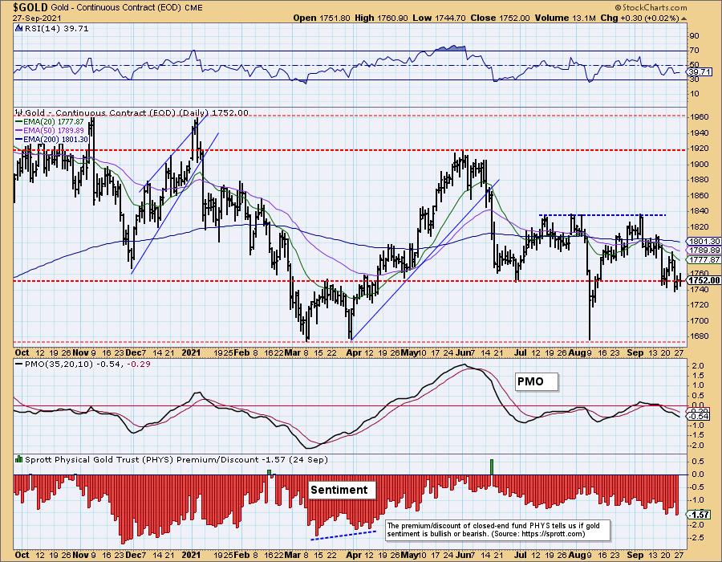Click the -0.54 PMO value tag
Screen dimensions: 722x562
(700, 417)
